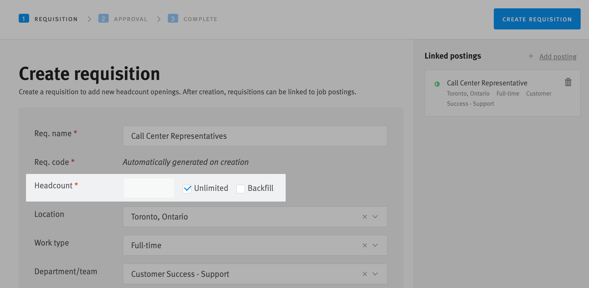Open the Location dropdown

pyautogui.click(x=375, y=217)
